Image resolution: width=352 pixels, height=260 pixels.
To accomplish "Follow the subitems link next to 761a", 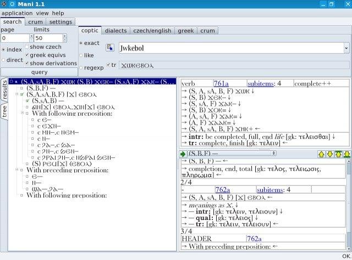I will (261, 83).
